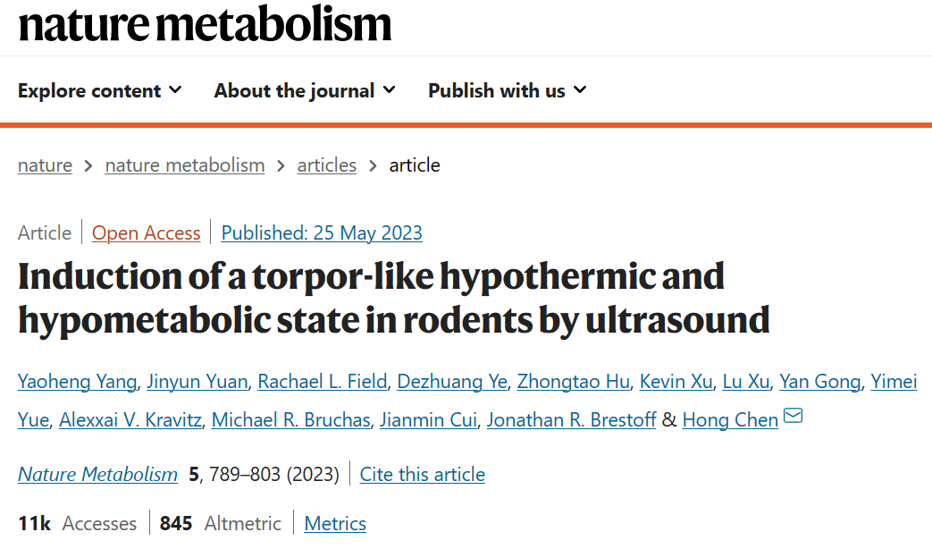Click the Open Access link
Screen dimensions: 932x549
(x=146, y=233)
